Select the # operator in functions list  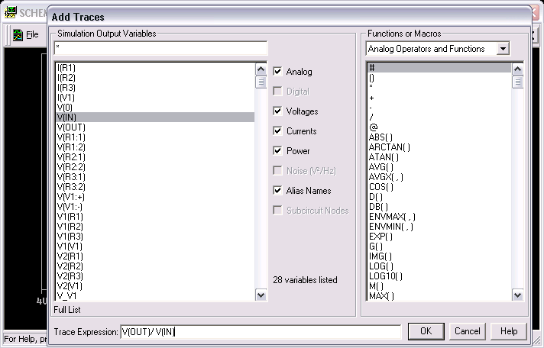tap(439, 68)
